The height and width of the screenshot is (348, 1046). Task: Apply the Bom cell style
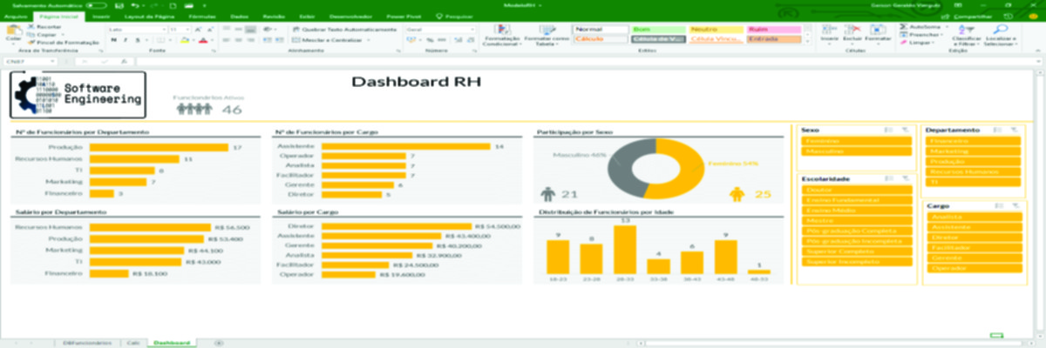(657, 29)
